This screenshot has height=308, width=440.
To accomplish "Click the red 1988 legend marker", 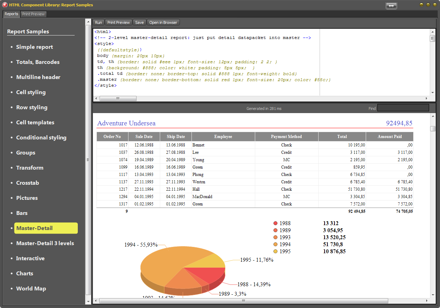I will click(275, 223).
